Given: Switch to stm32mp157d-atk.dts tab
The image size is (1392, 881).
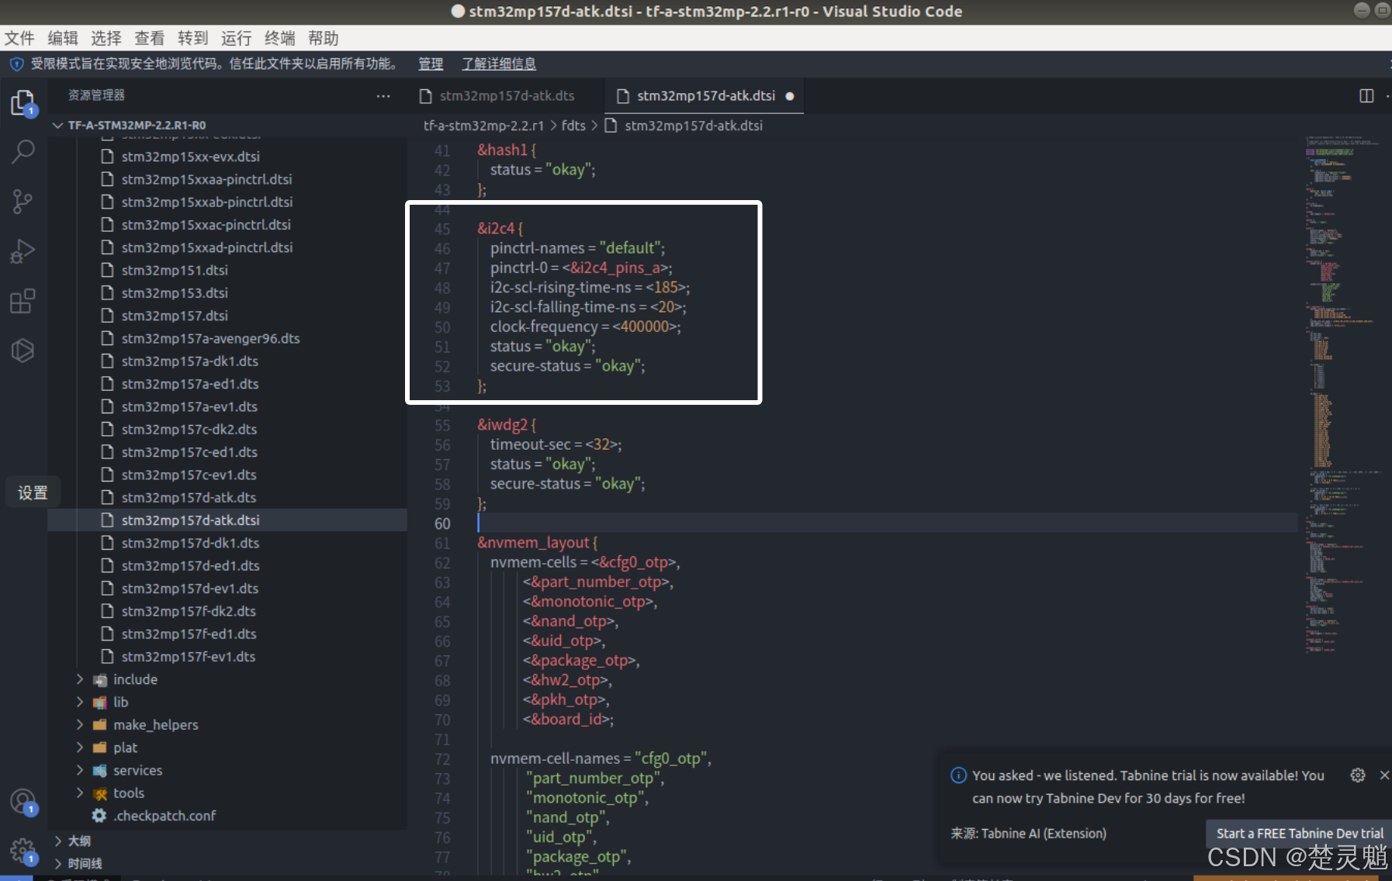Looking at the screenshot, I should click(506, 95).
